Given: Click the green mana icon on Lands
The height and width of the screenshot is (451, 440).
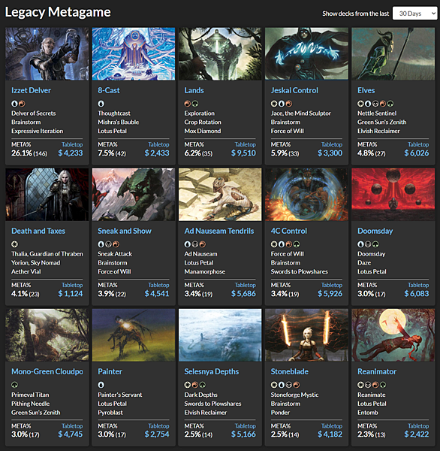Looking at the screenshot, I should (x=195, y=104).
